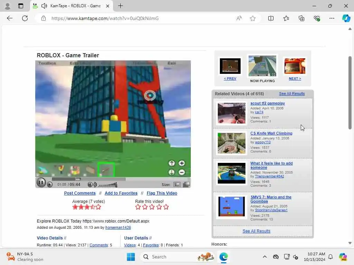Rate video three stars
Image resolution: width=354 pixels, height=265 pixels.
[x=152, y=207]
